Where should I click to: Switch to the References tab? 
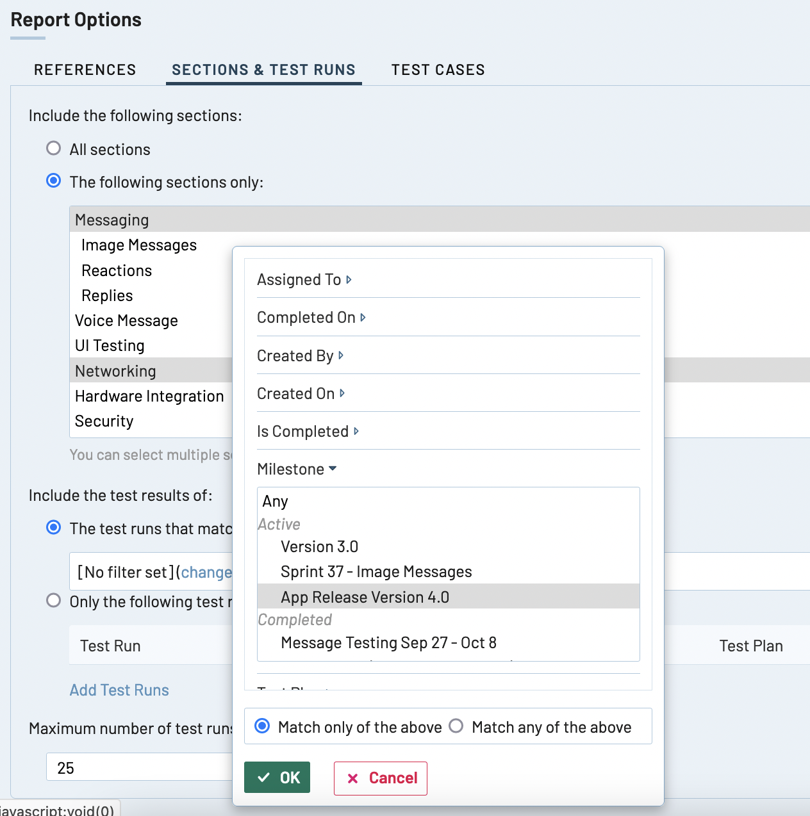click(85, 70)
